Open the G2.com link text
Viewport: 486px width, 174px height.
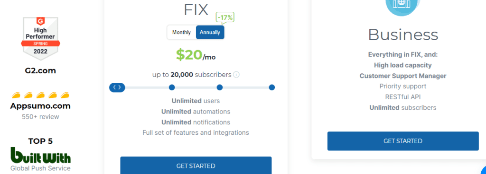pyautogui.click(x=41, y=70)
